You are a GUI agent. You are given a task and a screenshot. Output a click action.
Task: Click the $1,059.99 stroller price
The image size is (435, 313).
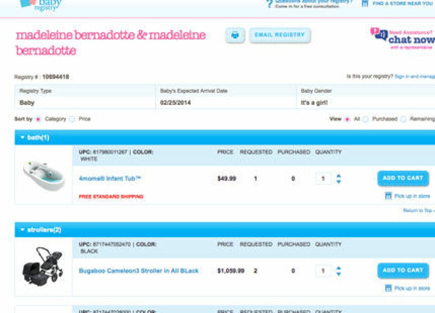(231, 271)
